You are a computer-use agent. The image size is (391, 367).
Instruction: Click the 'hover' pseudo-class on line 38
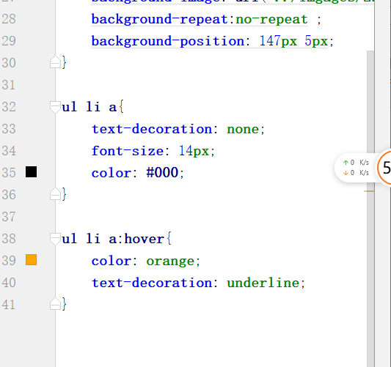[x=144, y=239]
